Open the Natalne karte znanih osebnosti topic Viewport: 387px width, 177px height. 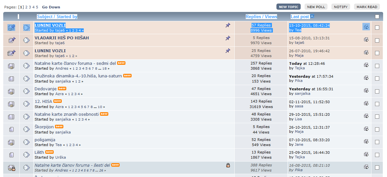pos(67,114)
